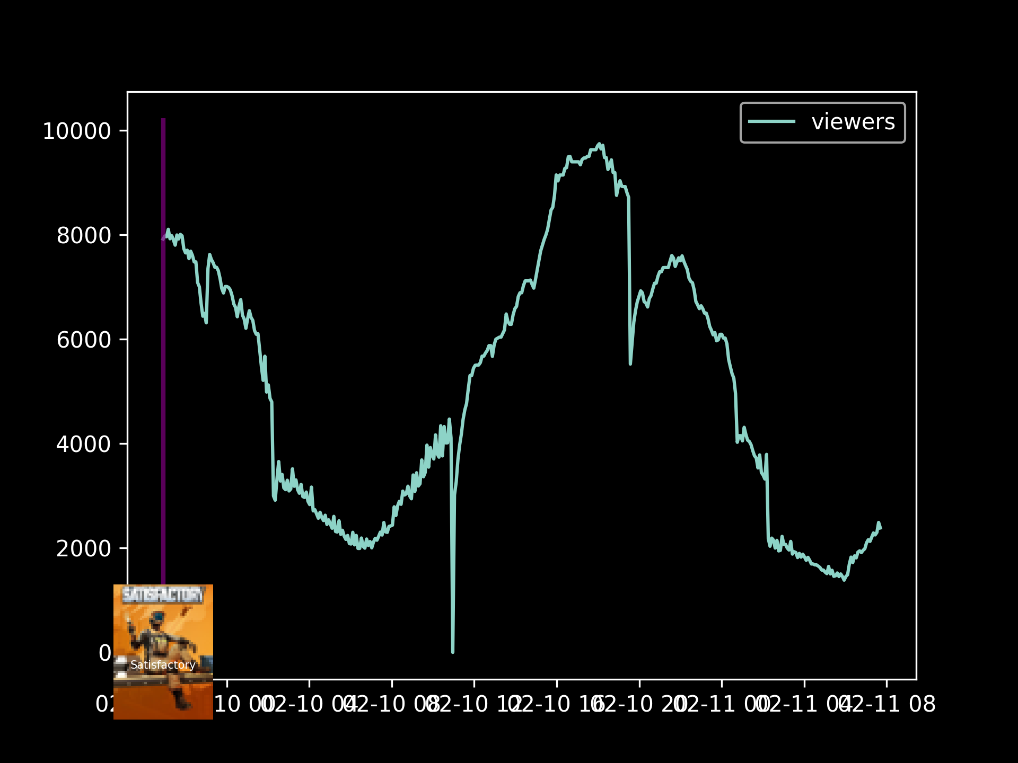Click the purple vertical marker line
The height and width of the screenshot is (763, 1018).
click(163, 371)
